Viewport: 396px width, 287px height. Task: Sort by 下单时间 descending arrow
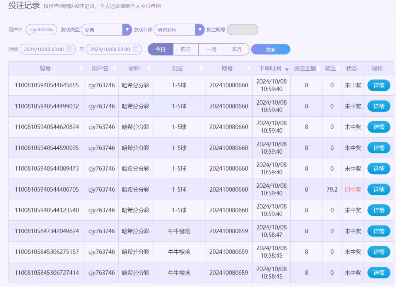pos(287,70)
